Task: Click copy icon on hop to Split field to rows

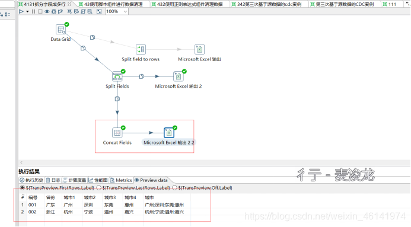Action: coord(93,37)
